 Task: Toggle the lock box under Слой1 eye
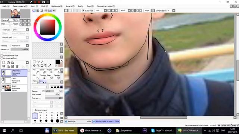coord(3,90)
